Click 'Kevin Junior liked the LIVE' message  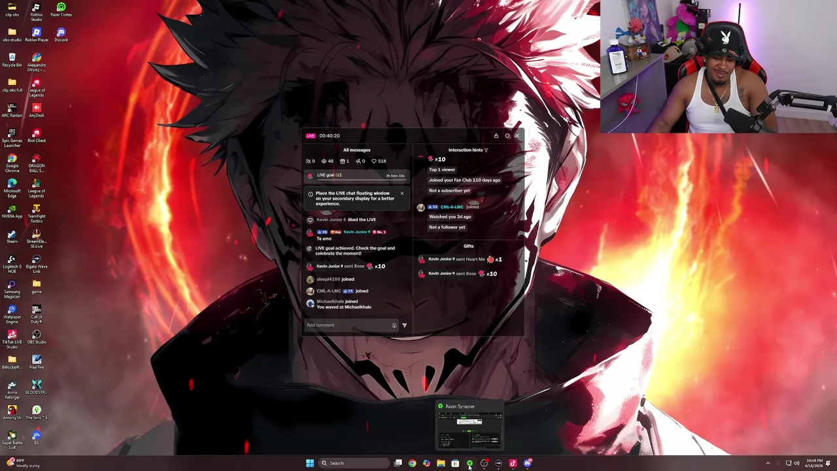(x=345, y=220)
